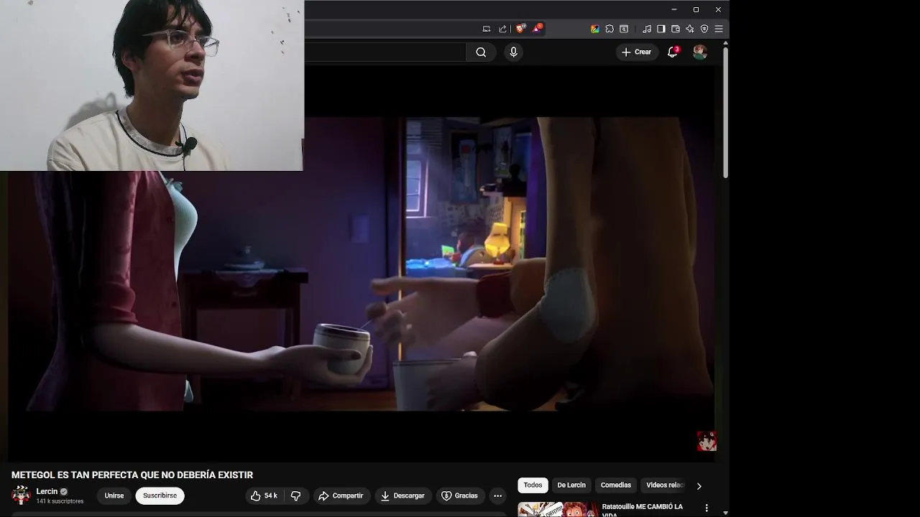Select the Videos relacionados filter chip
920x517 pixels.
[665, 485]
